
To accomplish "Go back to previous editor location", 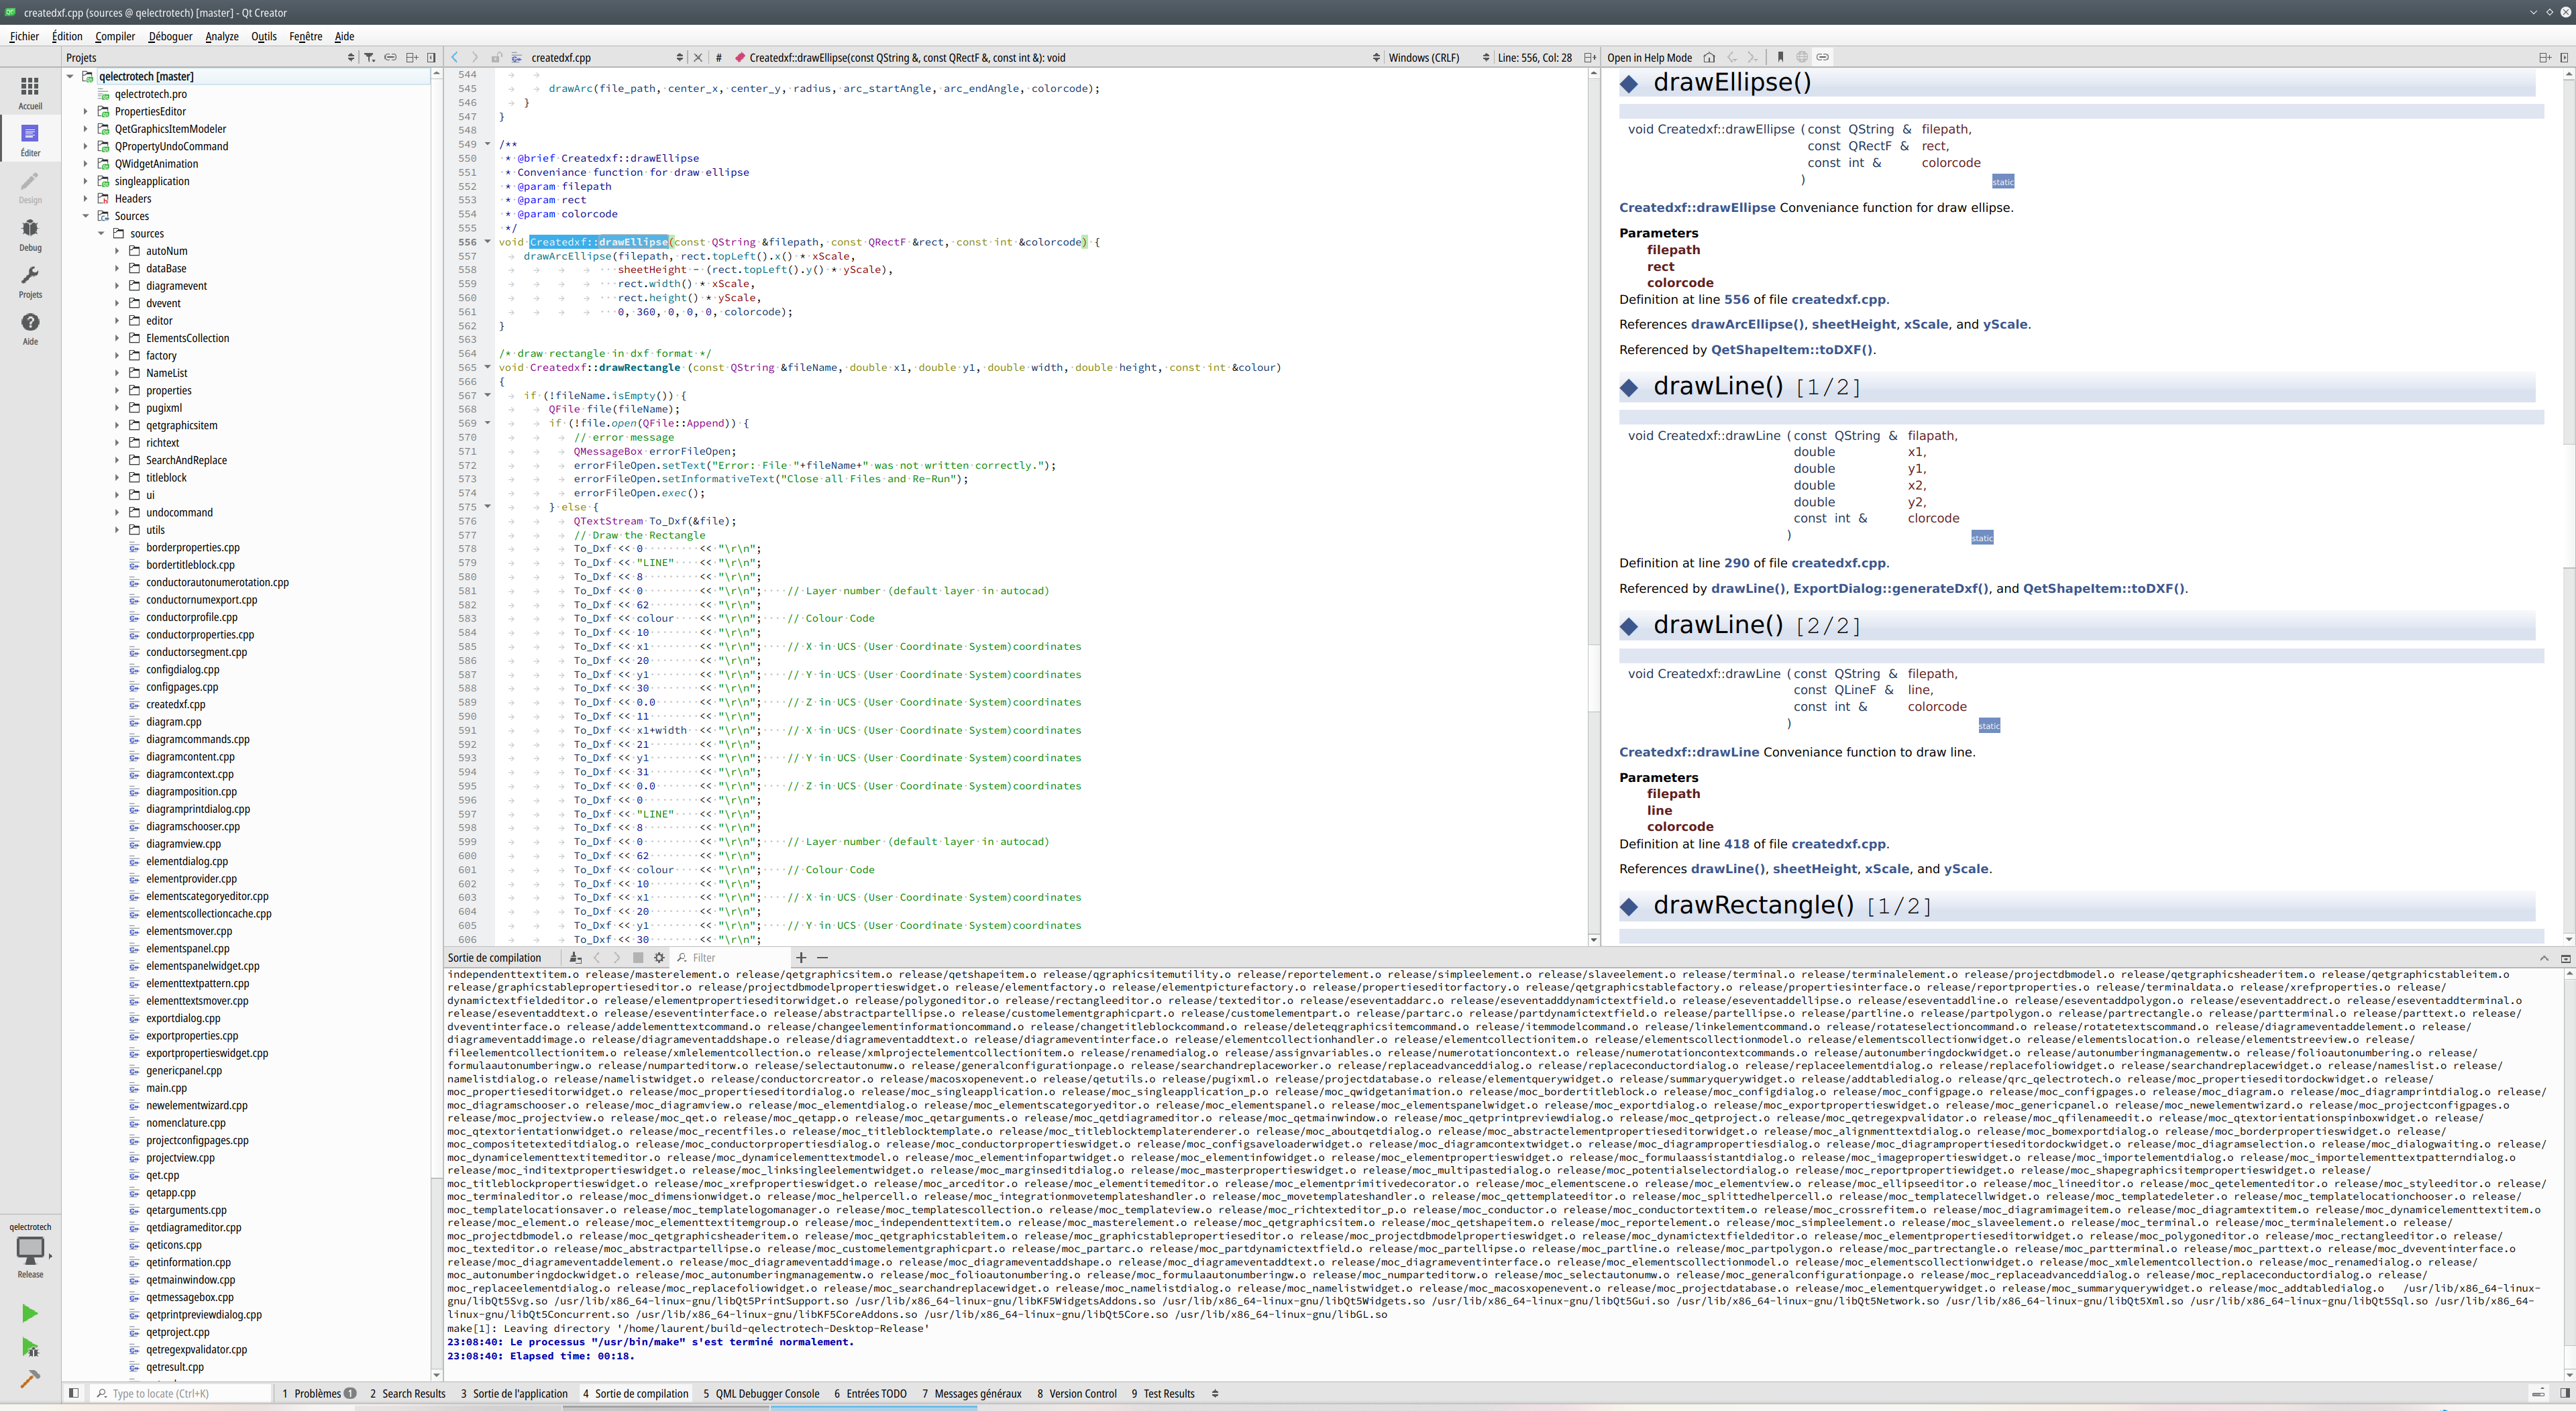I will [455, 58].
